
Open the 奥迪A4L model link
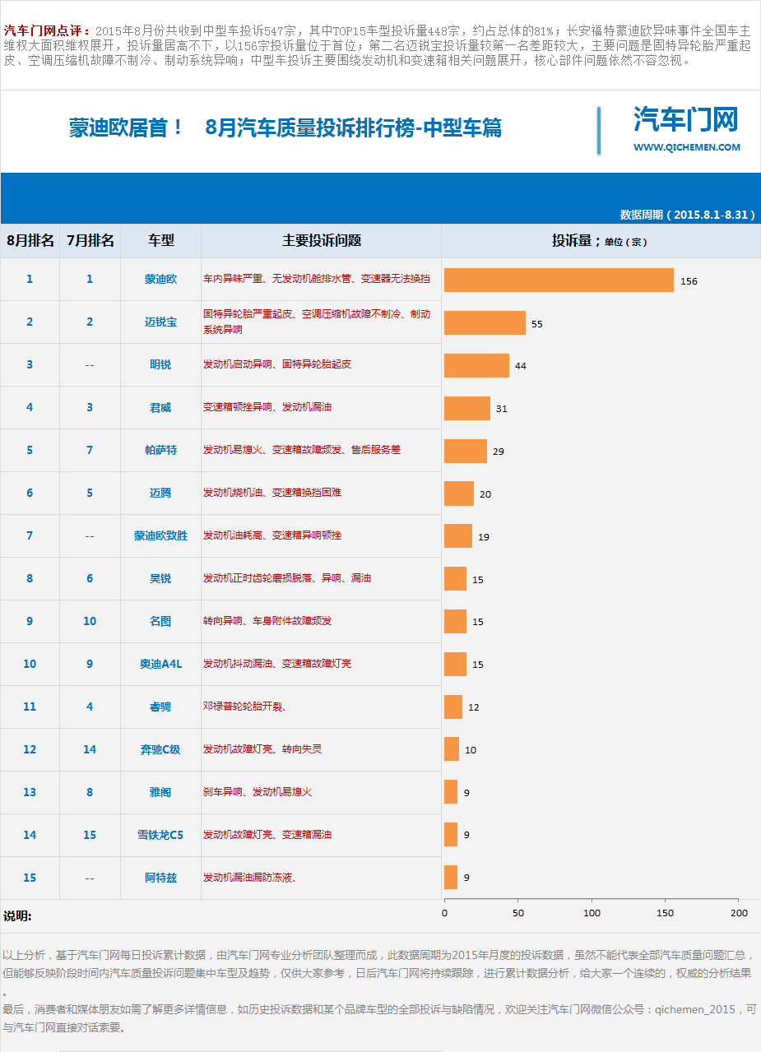point(161,665)
